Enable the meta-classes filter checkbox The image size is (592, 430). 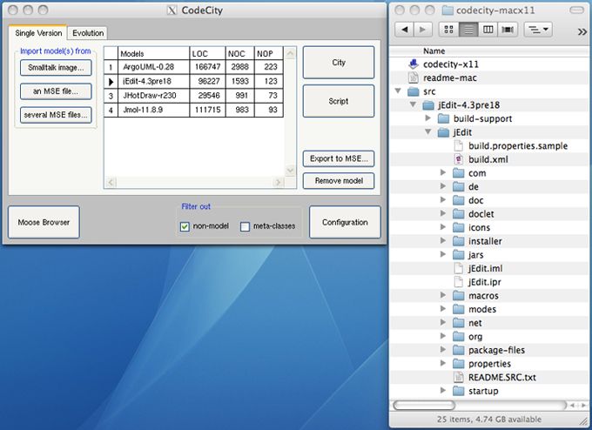point(245,226)
